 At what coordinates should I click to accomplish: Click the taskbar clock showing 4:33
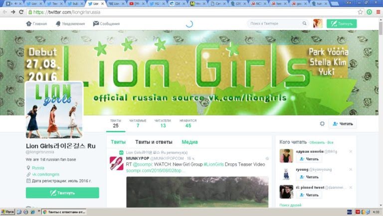tap(377, 212)
